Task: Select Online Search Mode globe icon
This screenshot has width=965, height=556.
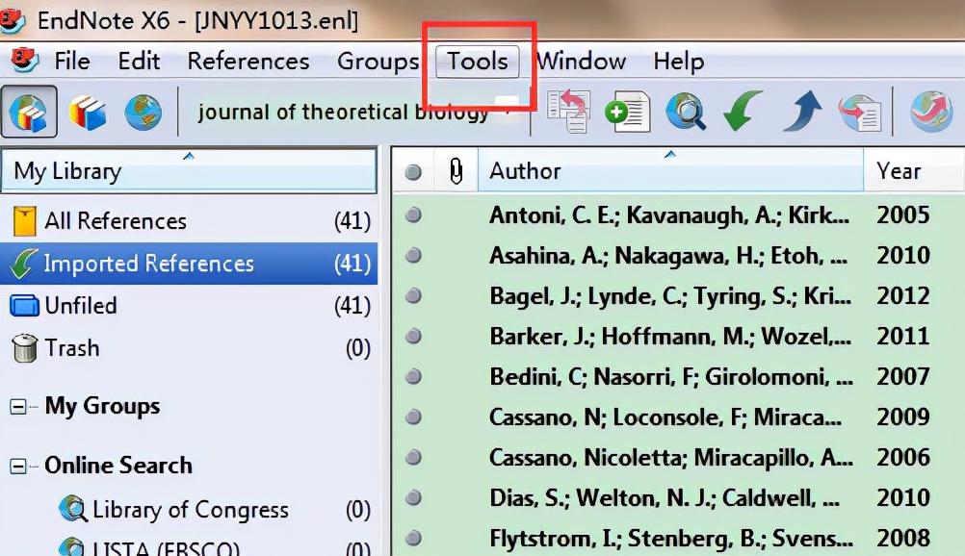Action: click(143, 112)
